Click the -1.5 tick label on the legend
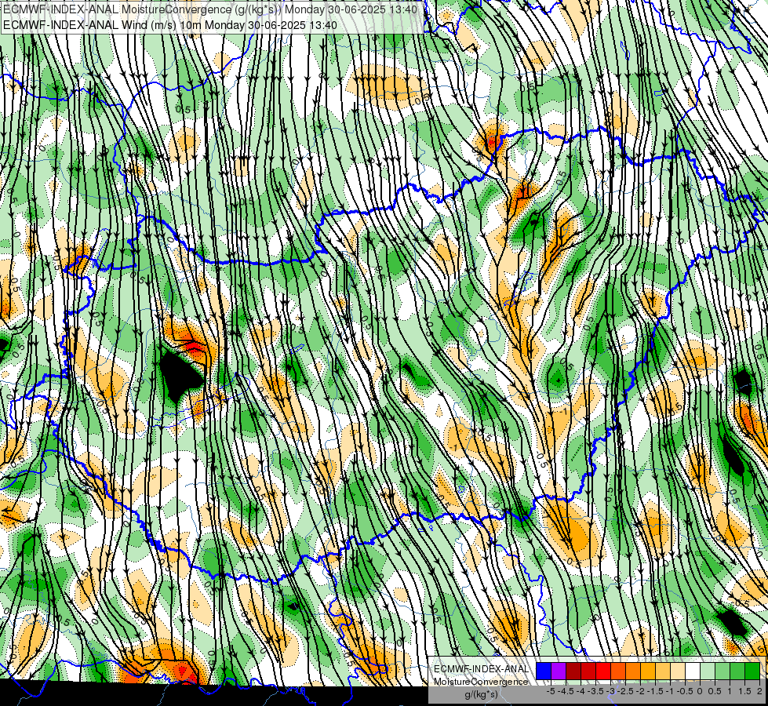This screenshot has height=706, width=768. point(656,691)
